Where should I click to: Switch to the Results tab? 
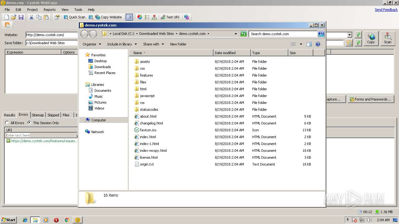coord(9,115)
